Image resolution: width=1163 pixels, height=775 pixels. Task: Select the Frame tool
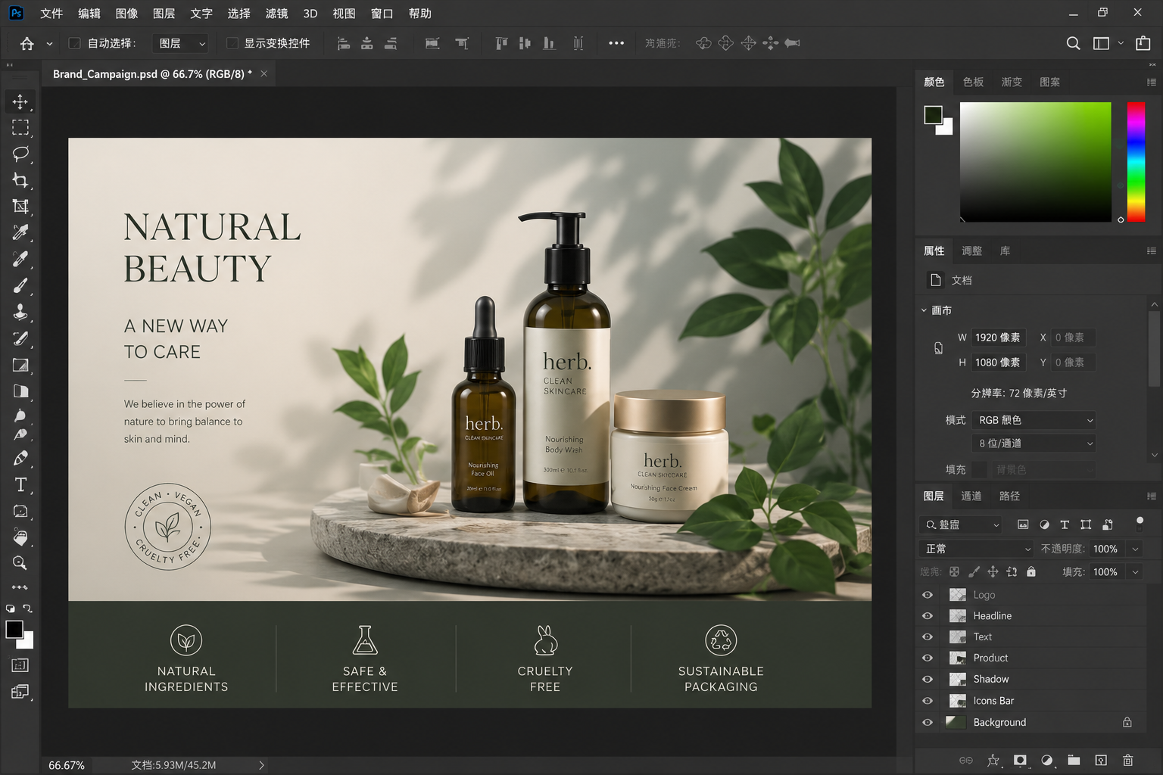tap(20, 206)
